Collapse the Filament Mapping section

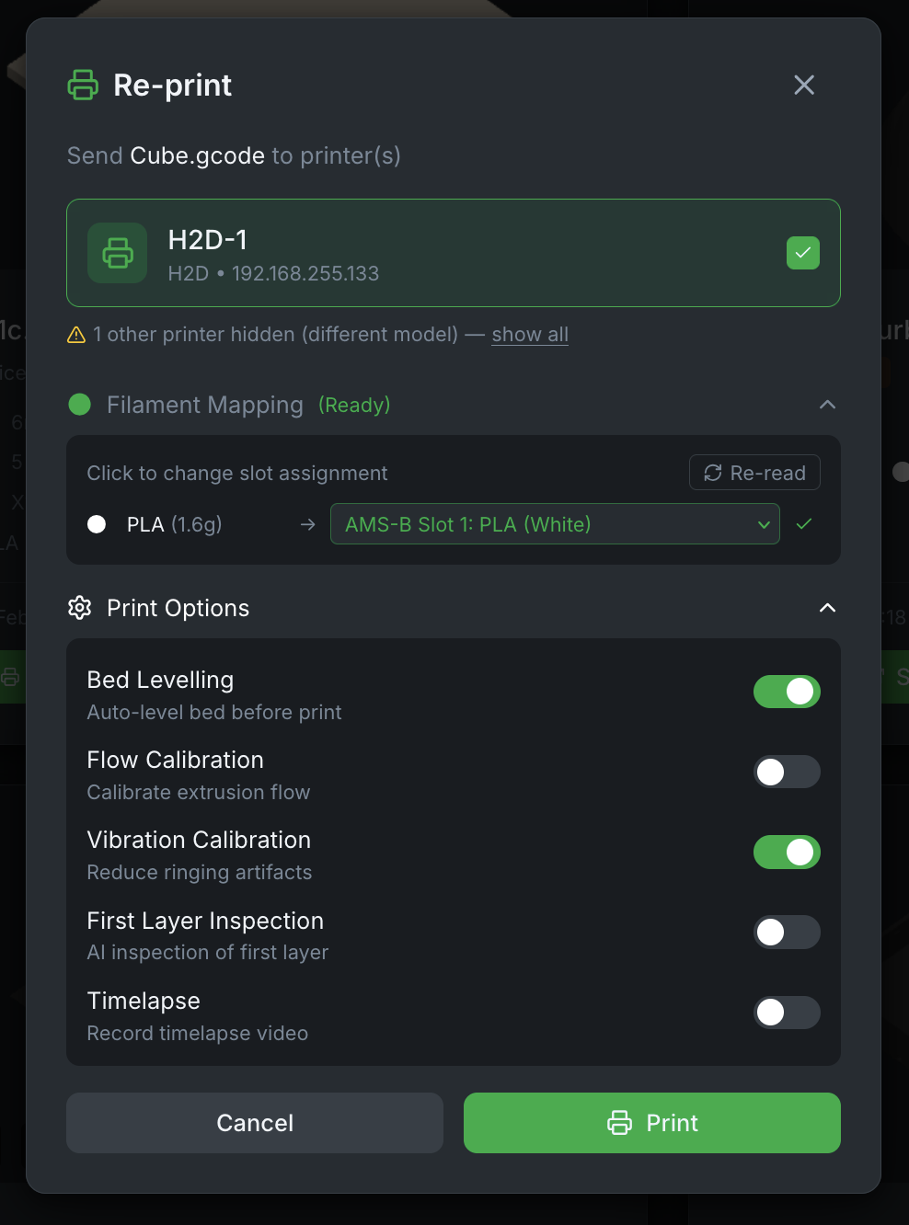827,405
